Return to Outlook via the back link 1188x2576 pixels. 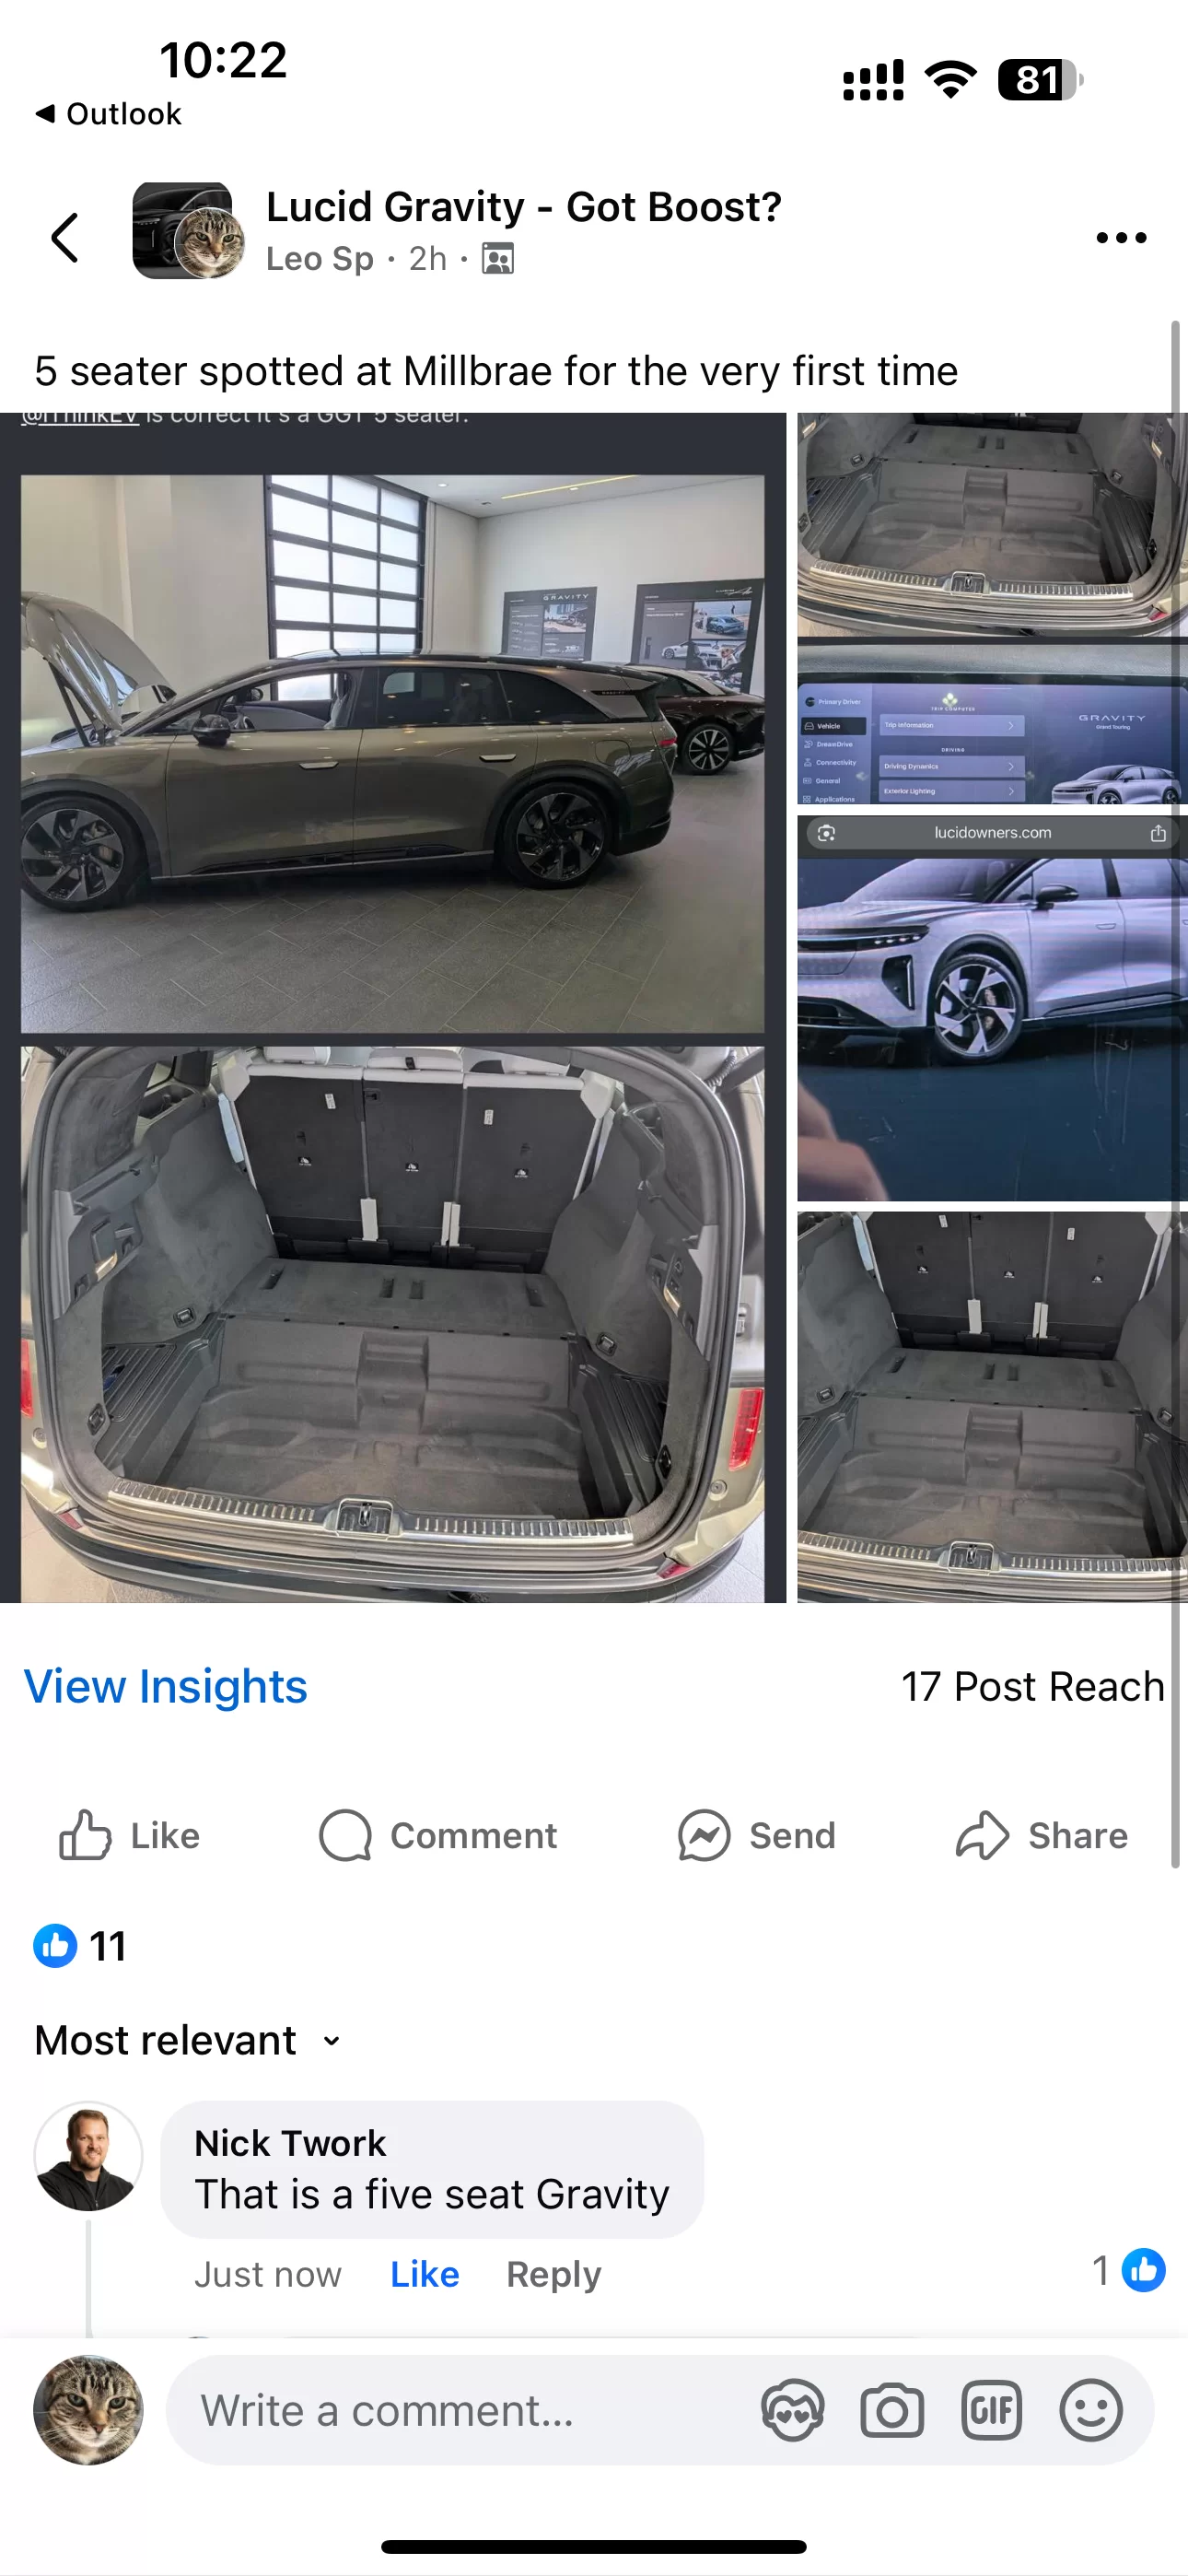[x=108, y=114]
